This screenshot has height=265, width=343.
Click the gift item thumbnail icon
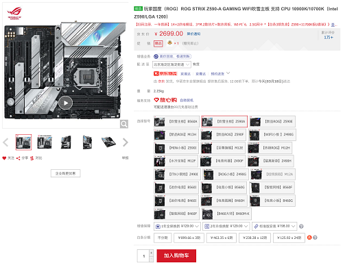click(169, 42)
